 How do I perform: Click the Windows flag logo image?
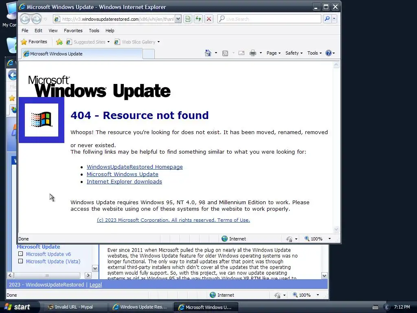point(42,120)
